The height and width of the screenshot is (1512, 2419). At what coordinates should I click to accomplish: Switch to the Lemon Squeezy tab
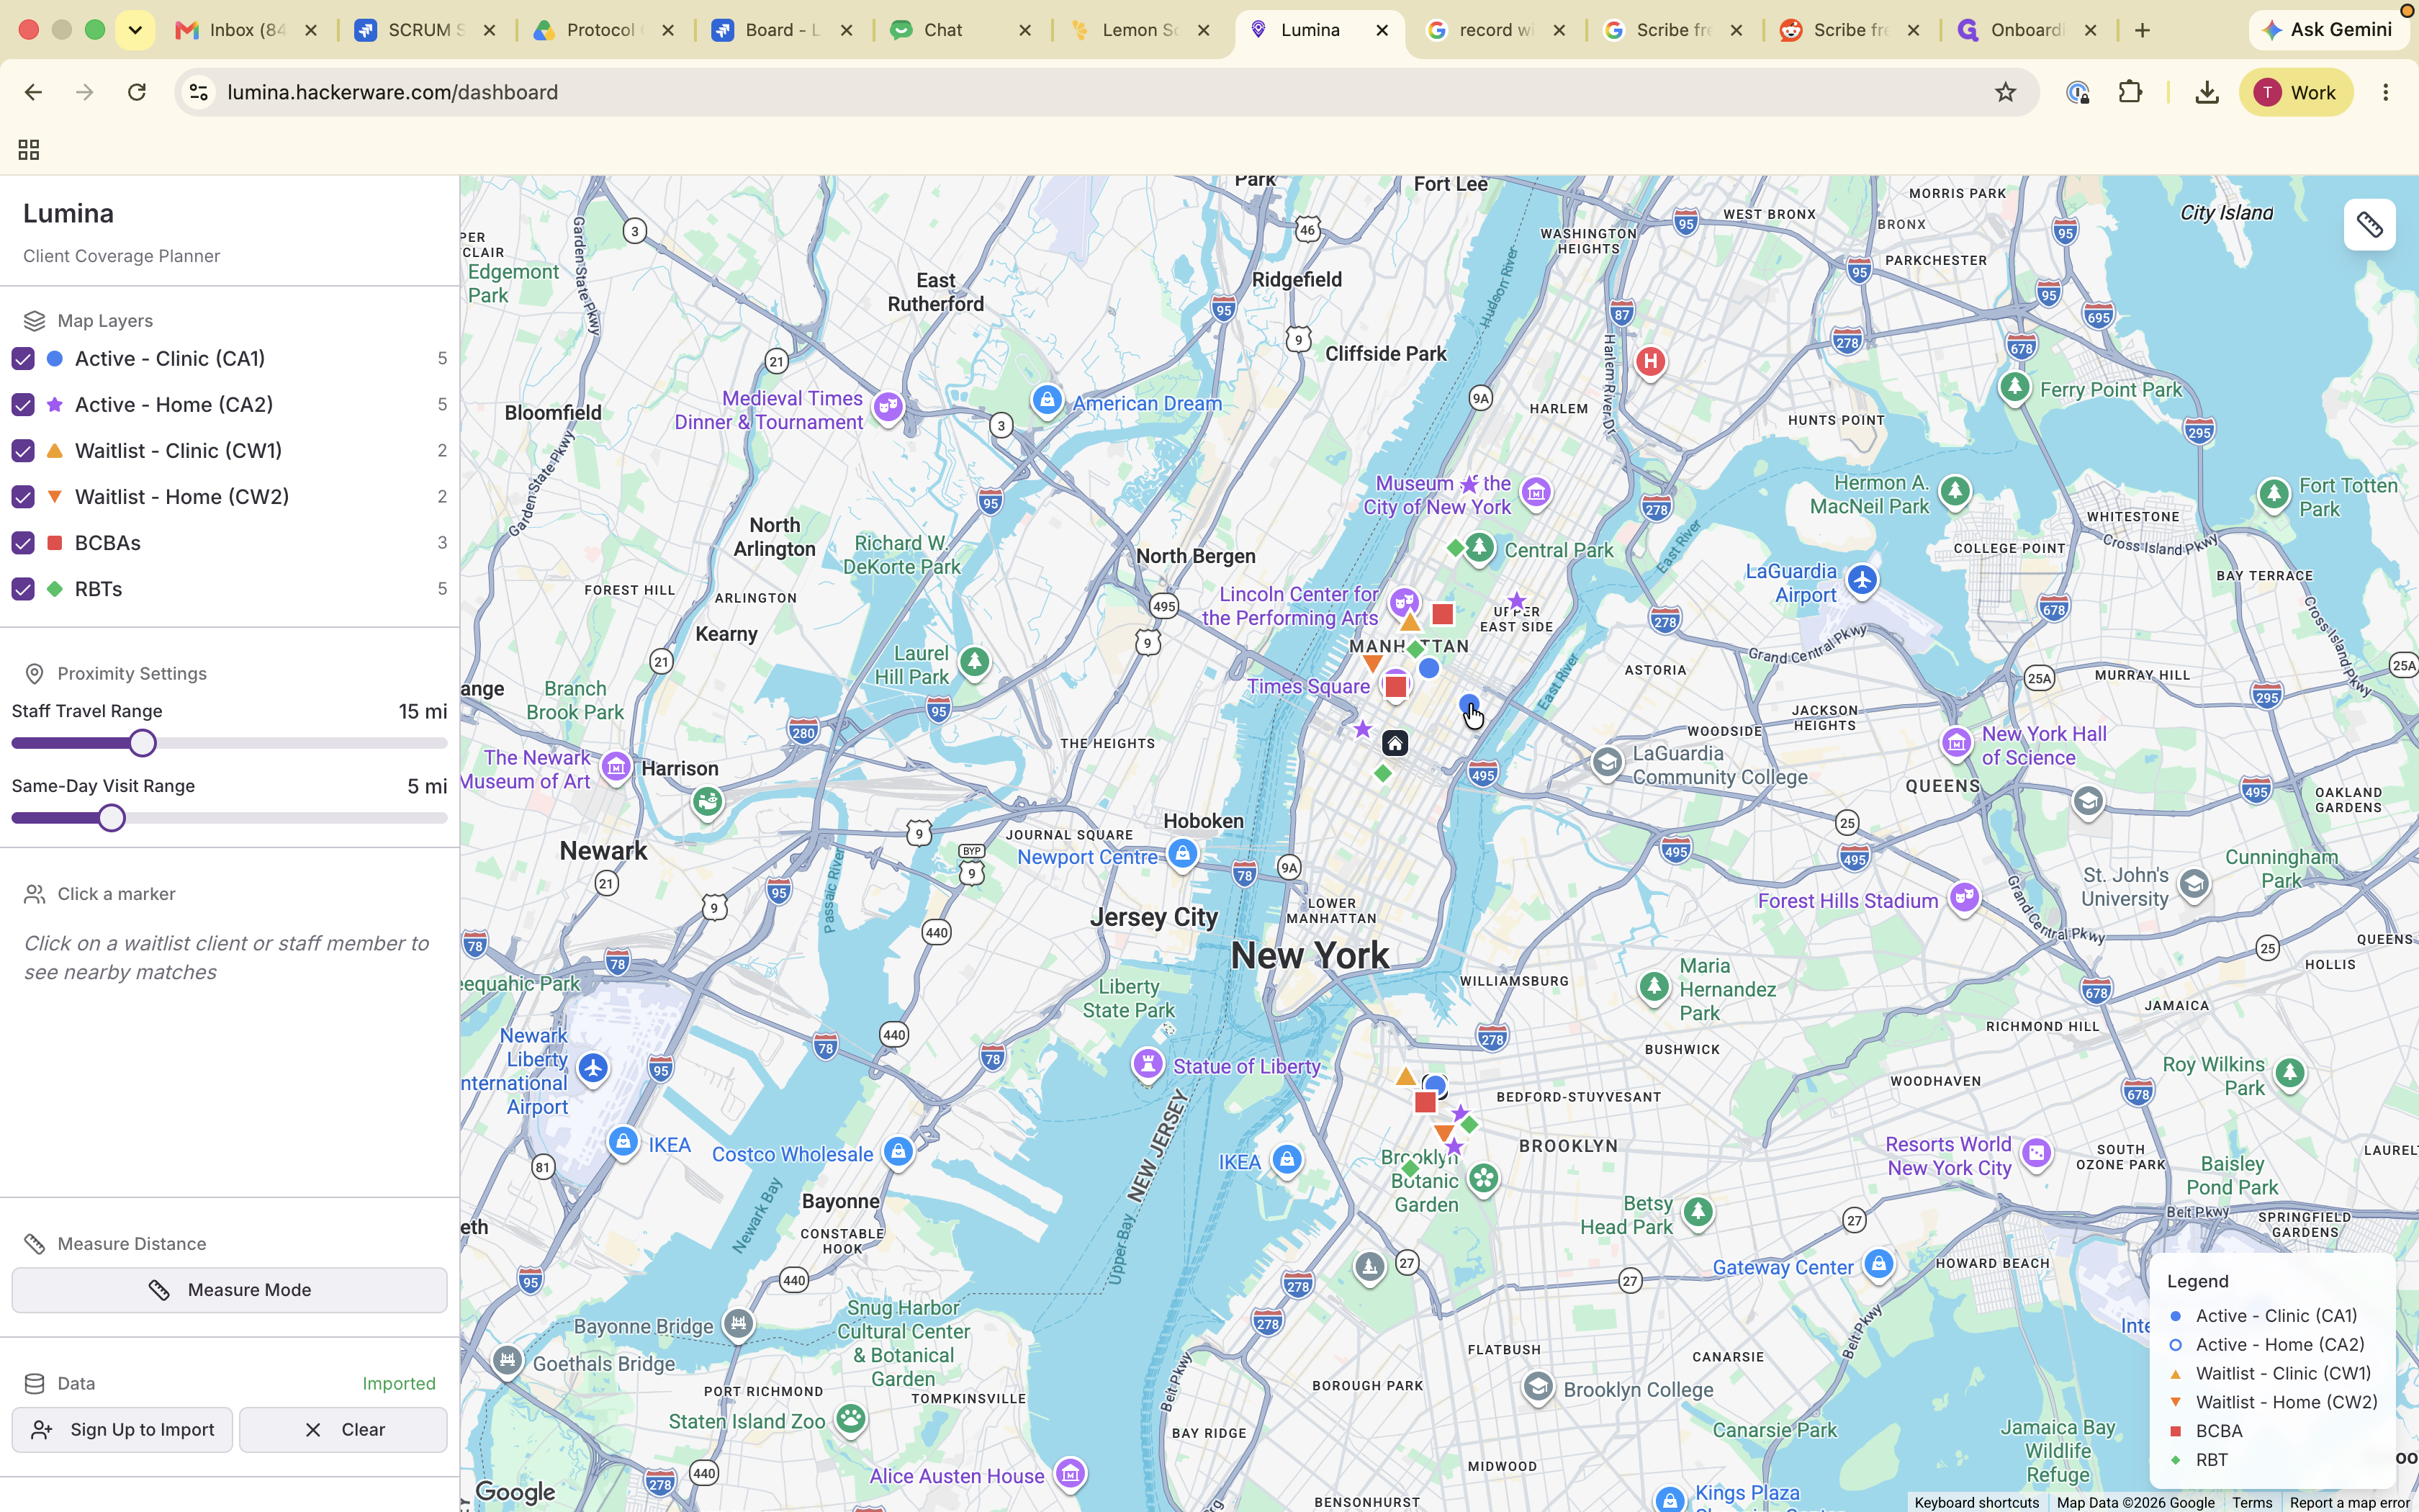coord(1138,30)
